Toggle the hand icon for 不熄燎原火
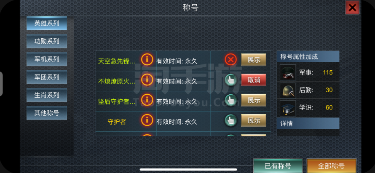 tap(231, 80)
